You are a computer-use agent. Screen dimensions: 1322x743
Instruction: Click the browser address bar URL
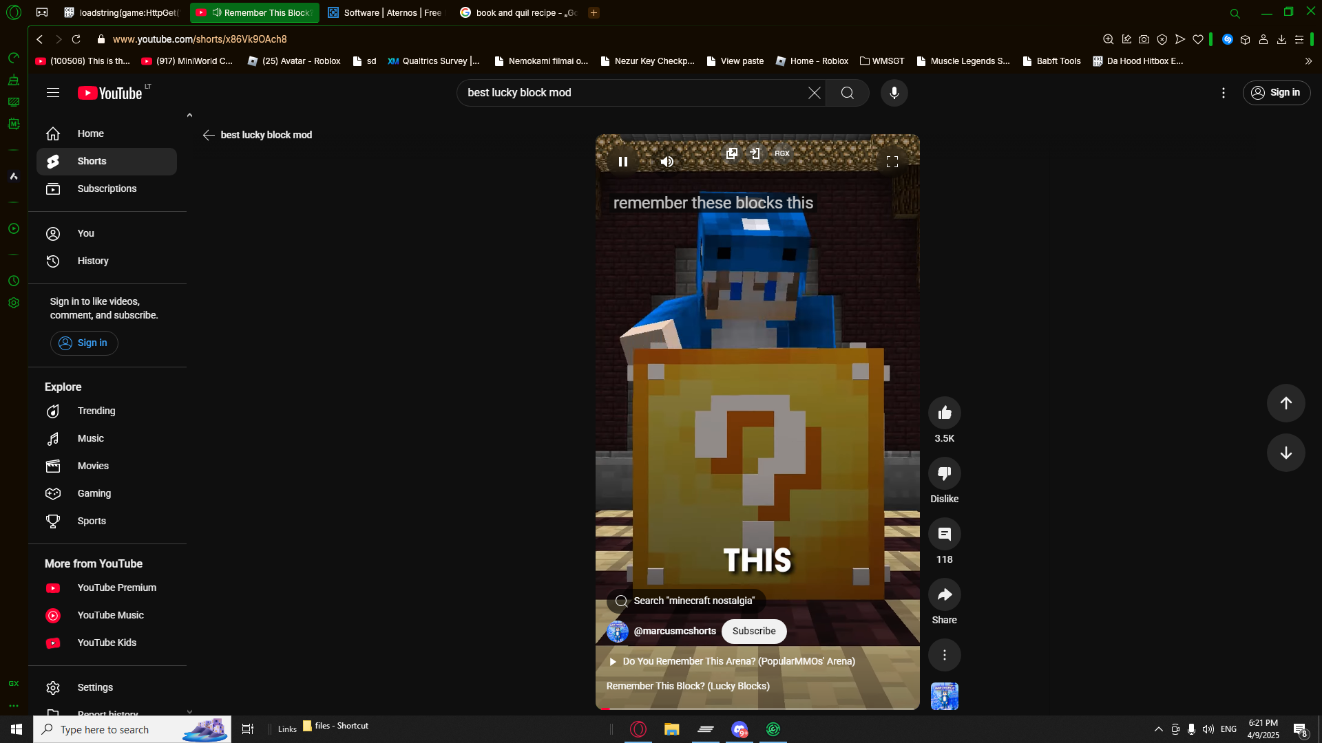tap(200, 39)
